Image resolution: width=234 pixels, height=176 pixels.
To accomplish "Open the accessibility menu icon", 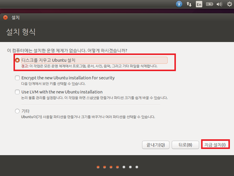I will click(179, 4).
